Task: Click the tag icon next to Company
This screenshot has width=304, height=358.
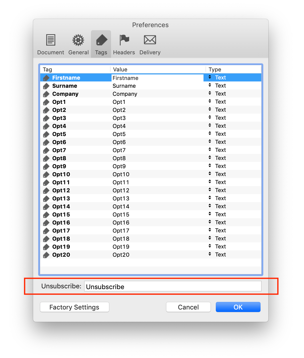Action: 46,94
